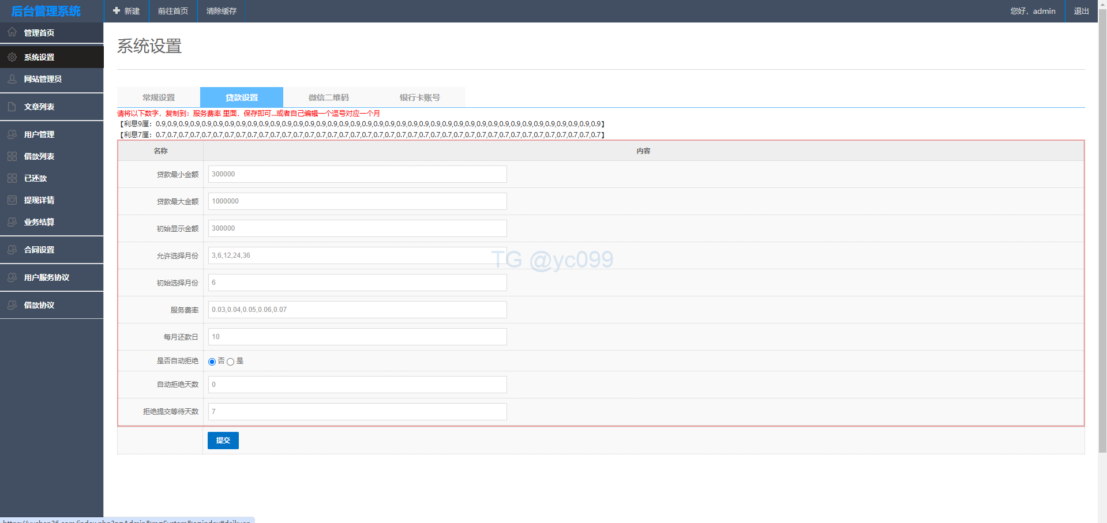Switch to the 常规设置 tab
Viewport: 1107px width, 523px height.
(159, 97)
